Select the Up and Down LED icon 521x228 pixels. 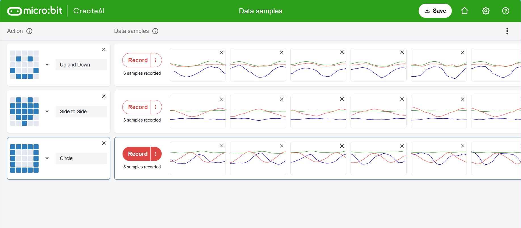(x=24, y=65)
